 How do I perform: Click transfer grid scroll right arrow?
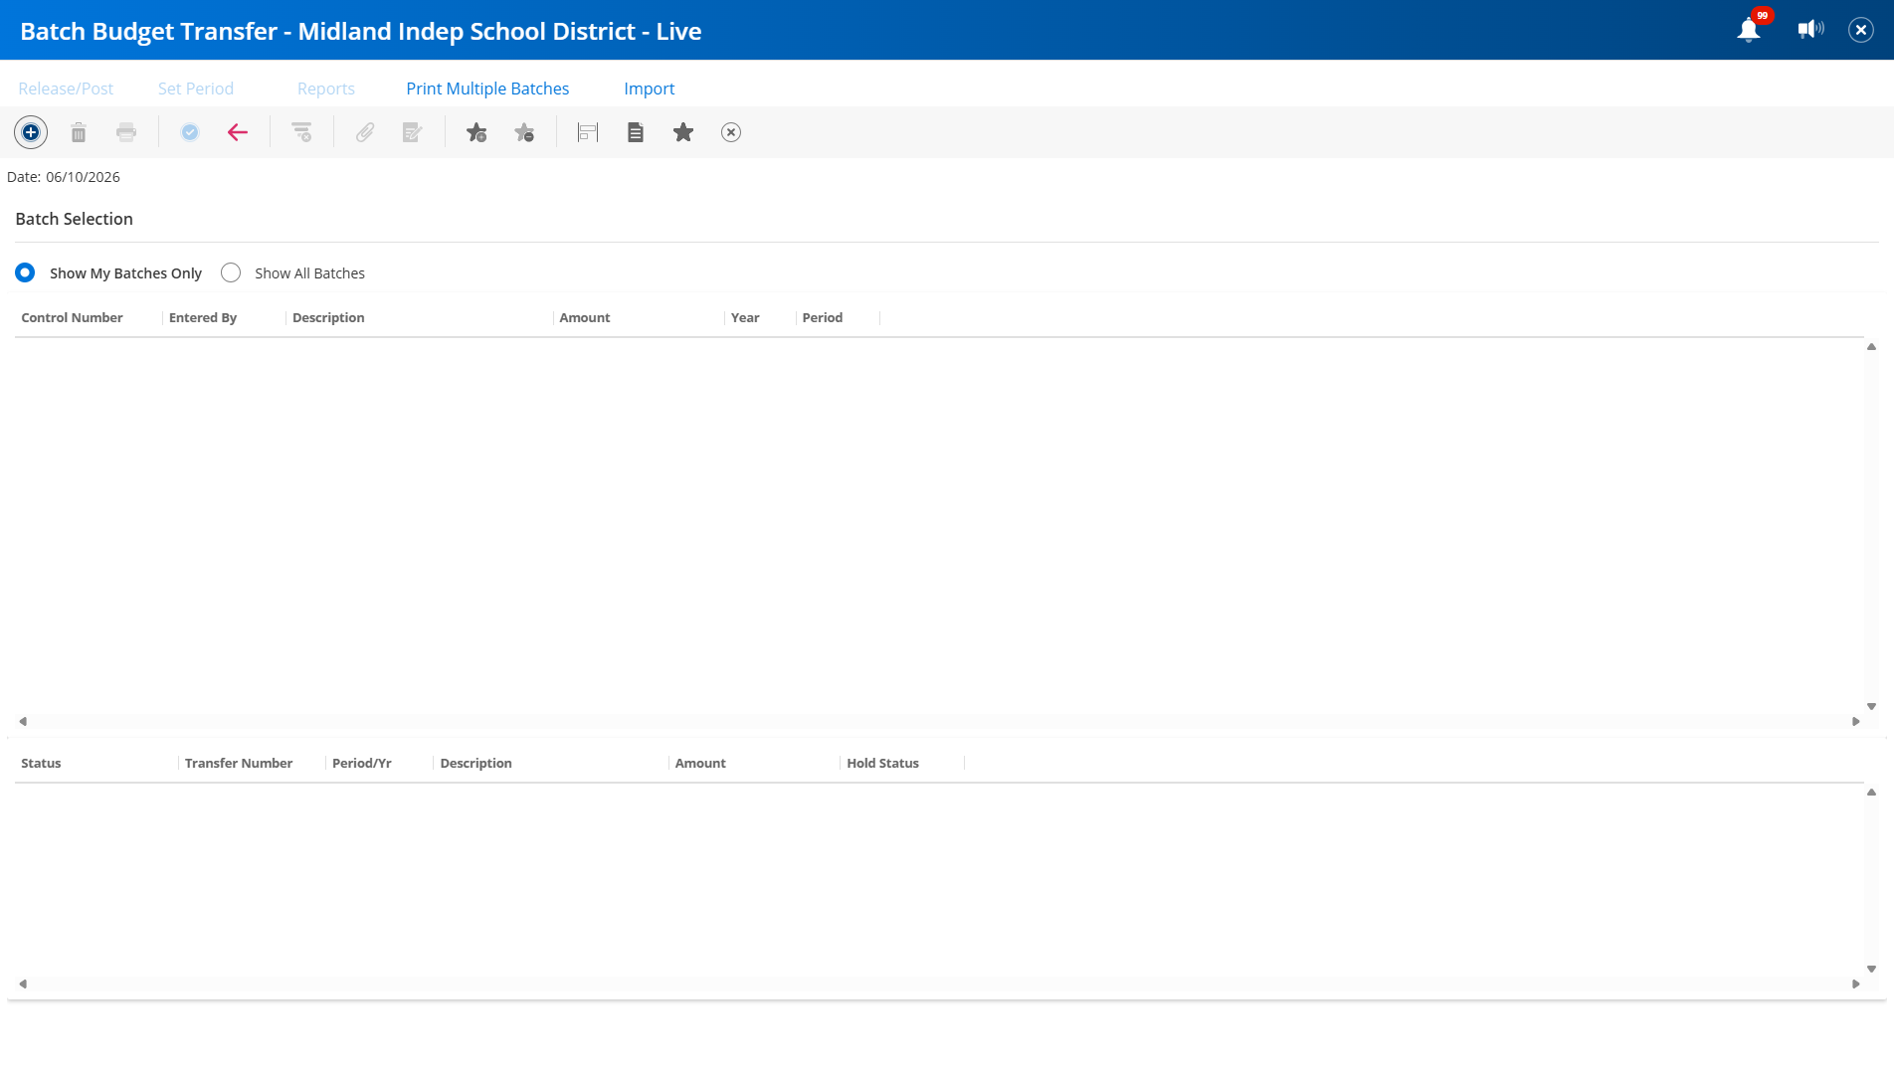1856,983
